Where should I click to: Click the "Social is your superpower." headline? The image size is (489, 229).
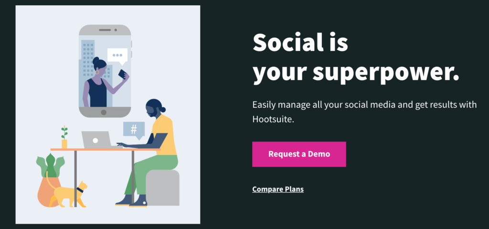coord(355,58)
